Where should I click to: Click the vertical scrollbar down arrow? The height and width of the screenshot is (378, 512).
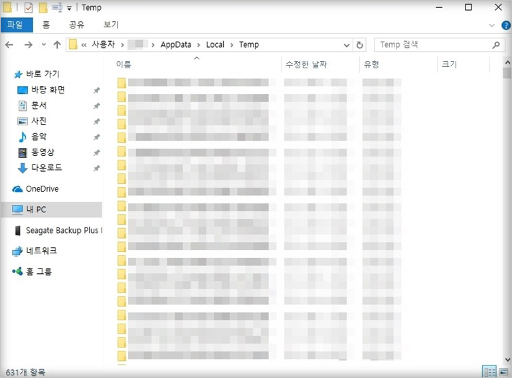pos(507,359)
